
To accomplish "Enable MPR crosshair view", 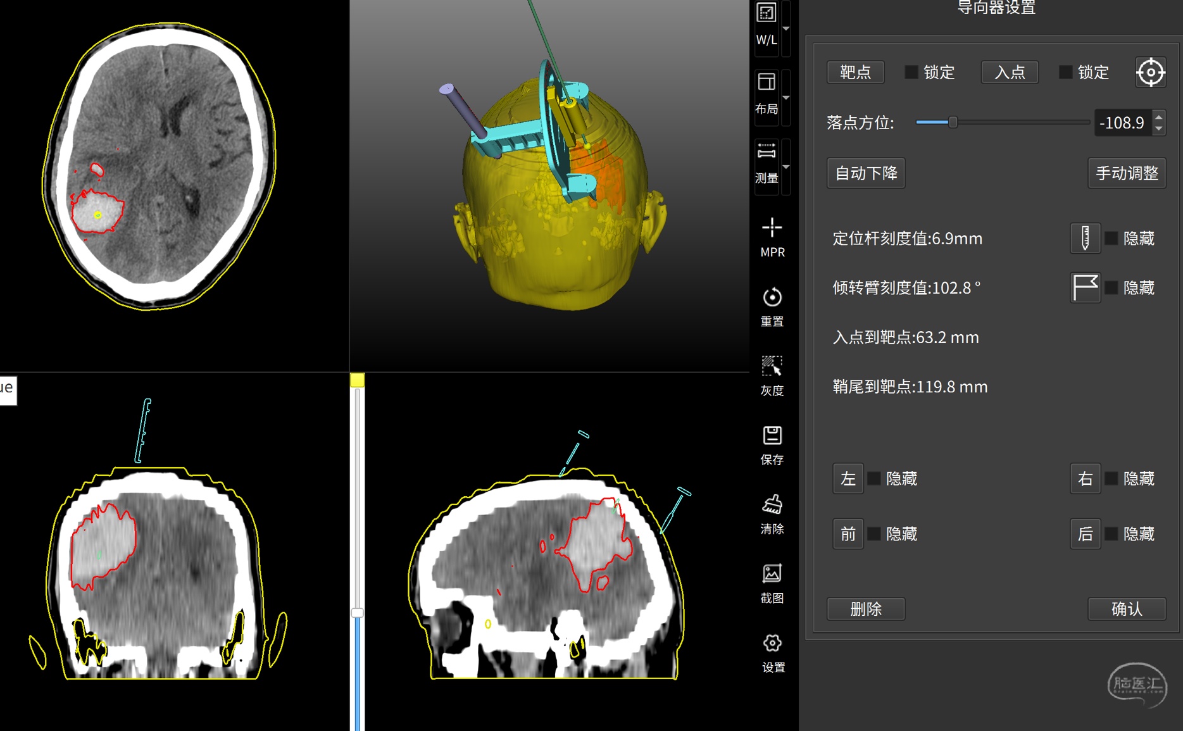I will (772, 237).
